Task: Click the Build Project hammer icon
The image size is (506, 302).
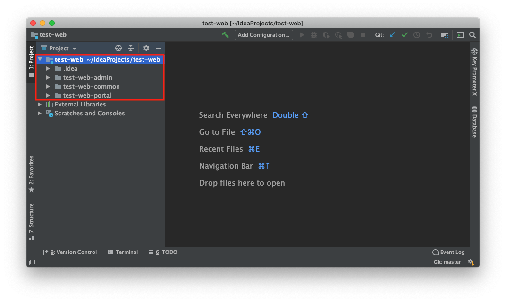Action: (x=225, y=35)
